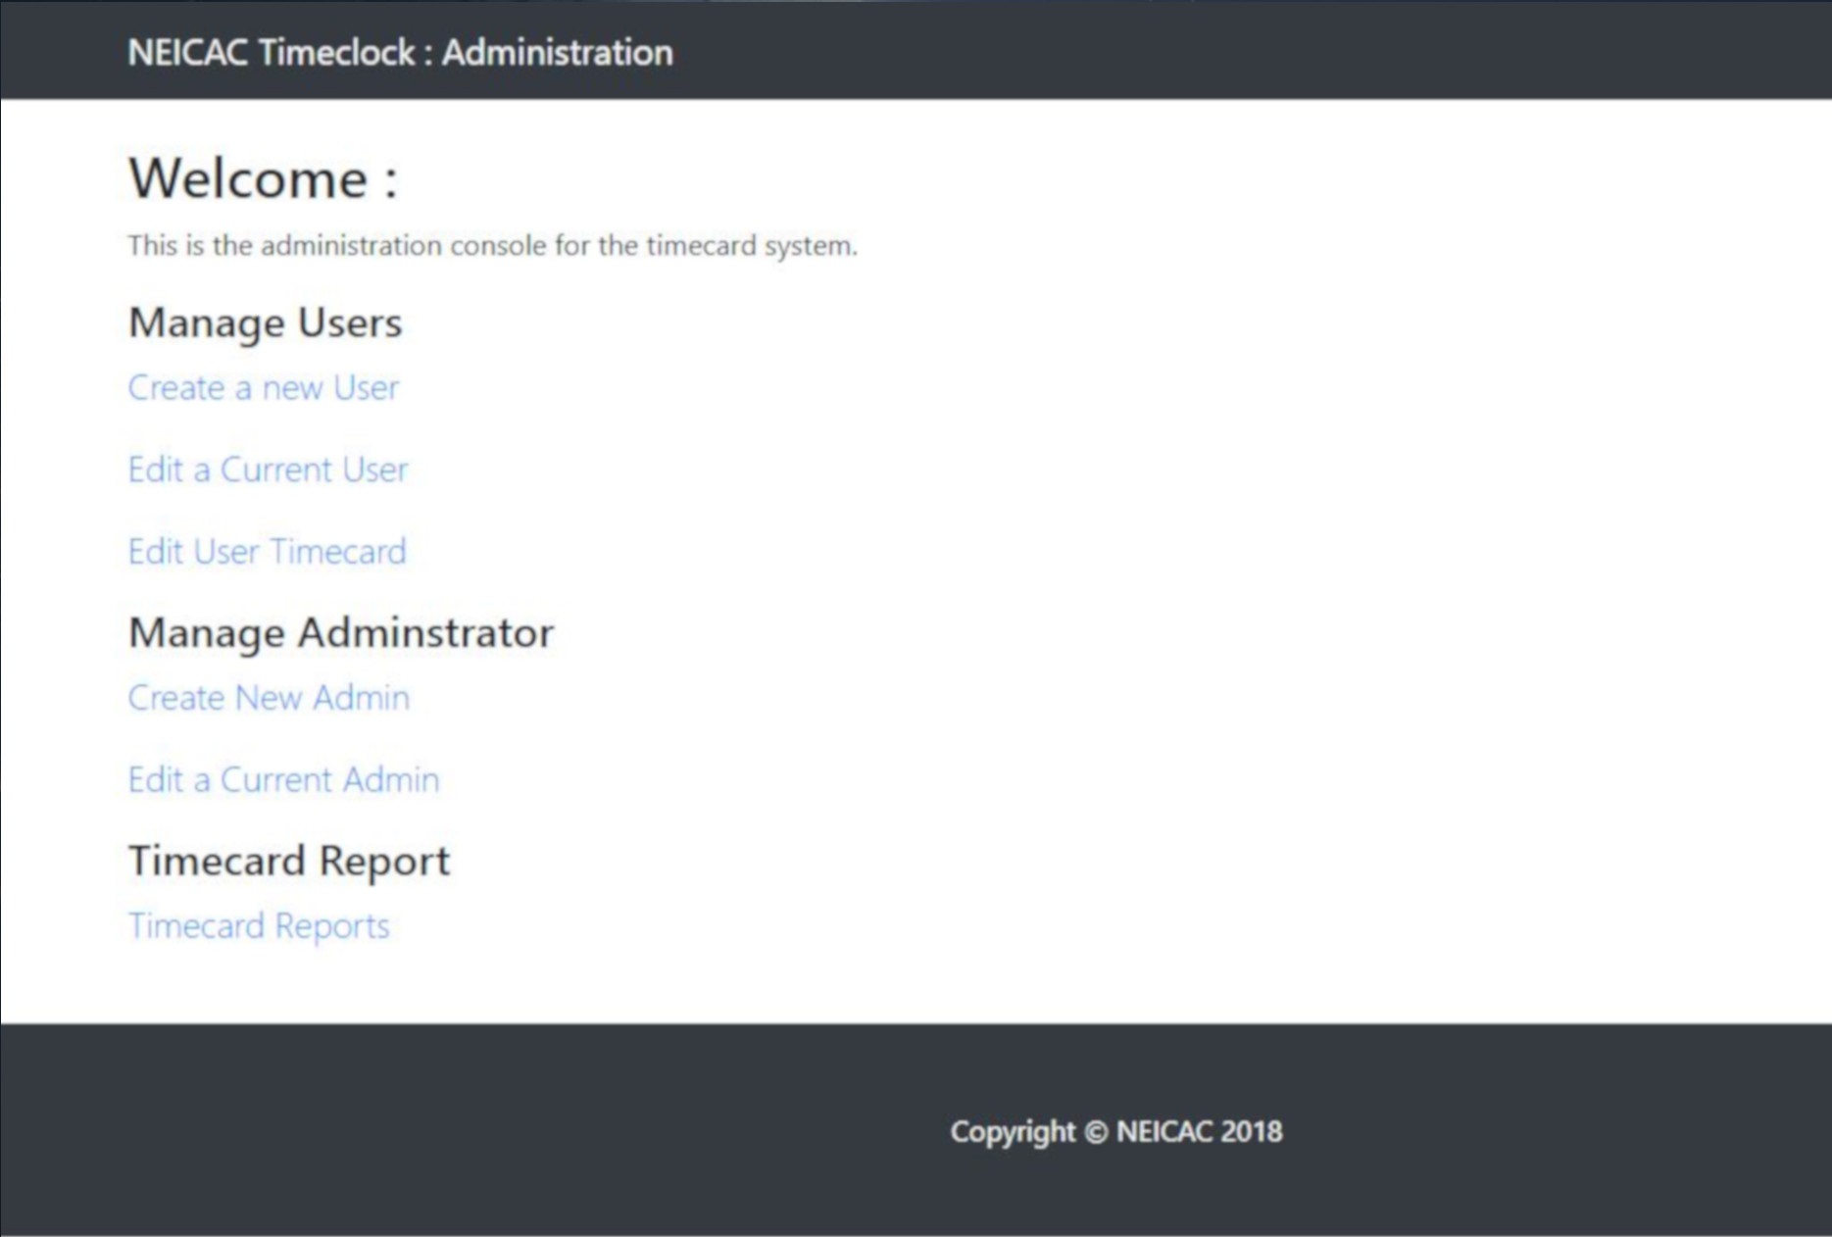Open the Create a new User link
This screenshot has width=1832, height=1237.
click(x=263, y=388)
